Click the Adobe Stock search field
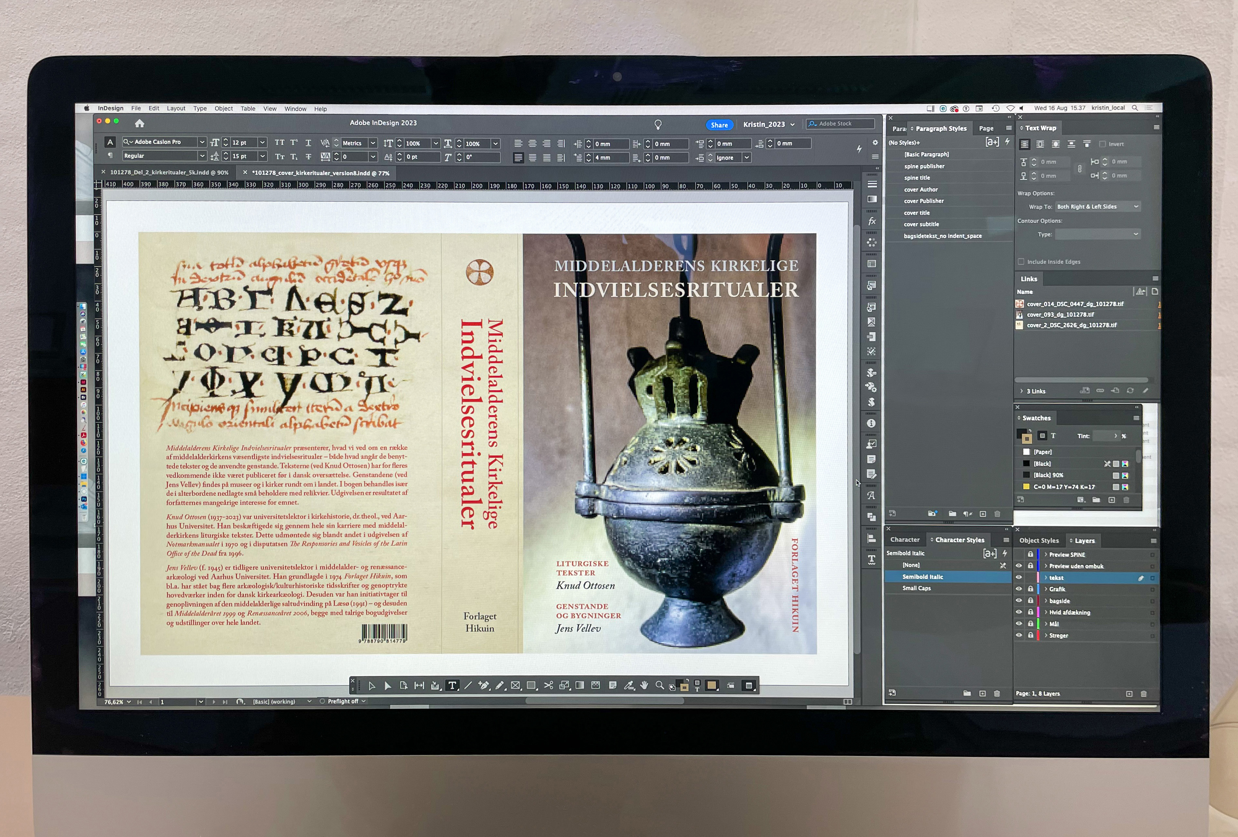The height and width of the screenshot is (837, 1238). (840, 124)
